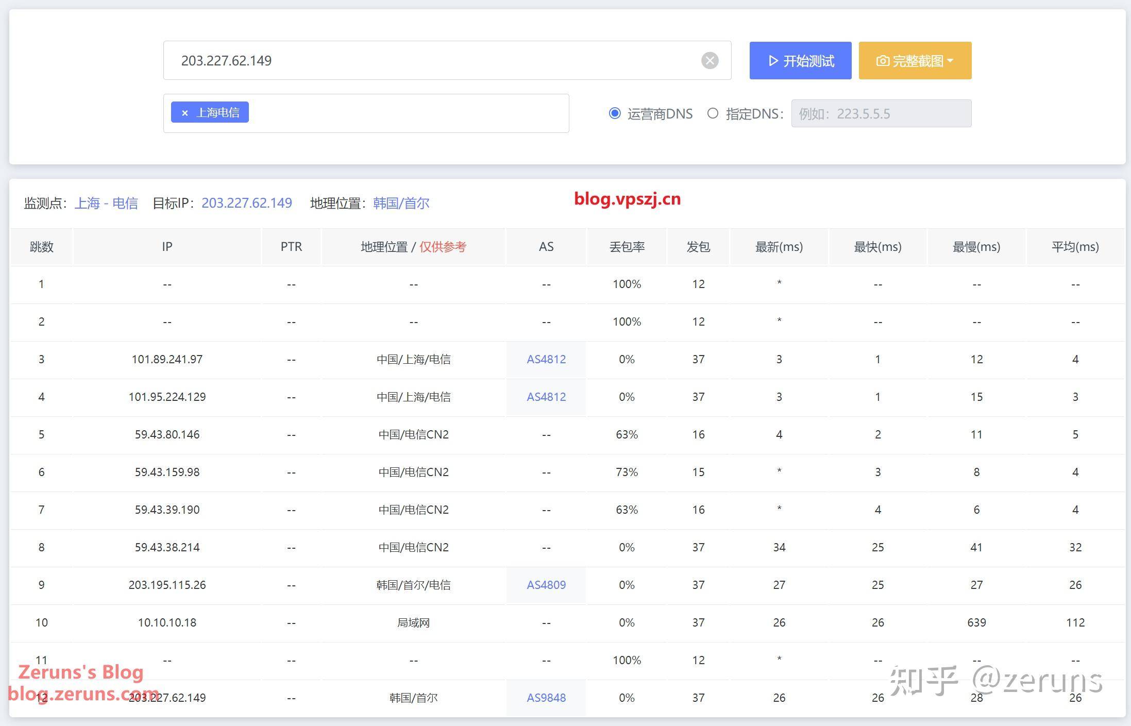This screenshot has width=1131, height=726.
Task: Remove the 上海电信 tag via its × icon
Action: [x=184, y=113]
